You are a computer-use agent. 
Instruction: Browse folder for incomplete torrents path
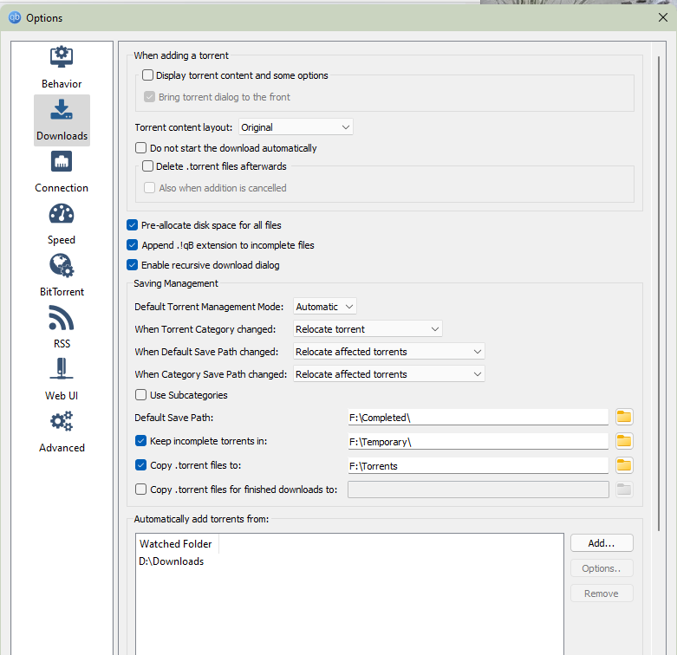(x=624, y=441)
